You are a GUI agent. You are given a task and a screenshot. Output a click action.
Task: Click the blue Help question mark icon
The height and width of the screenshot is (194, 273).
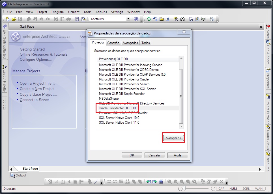pos(136,19)
